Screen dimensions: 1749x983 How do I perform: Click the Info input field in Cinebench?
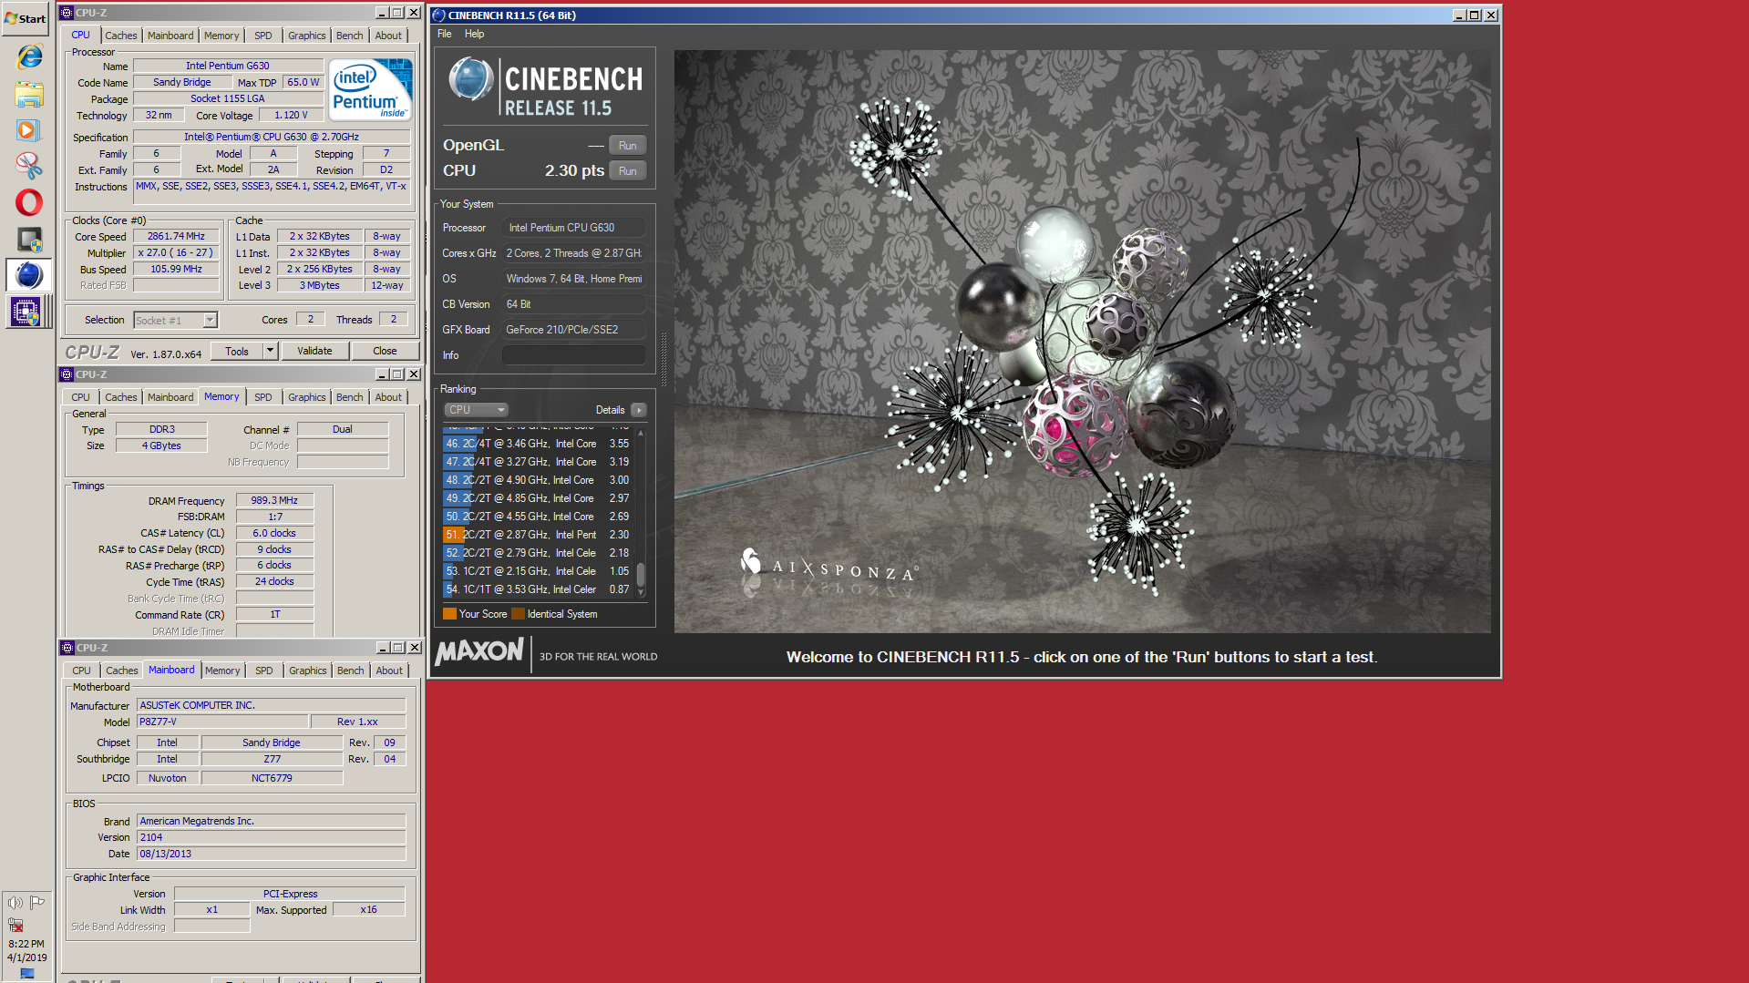tap(573, 355)
